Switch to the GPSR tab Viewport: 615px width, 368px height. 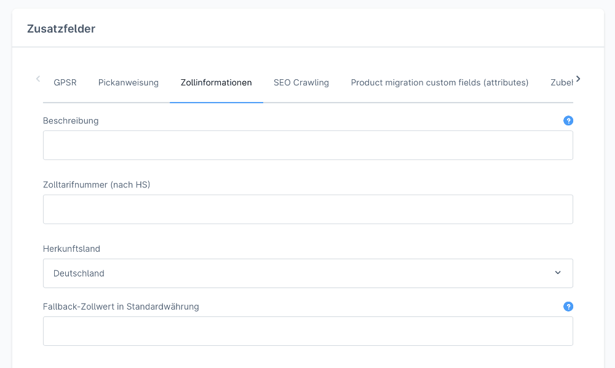[x=65, y=82]
